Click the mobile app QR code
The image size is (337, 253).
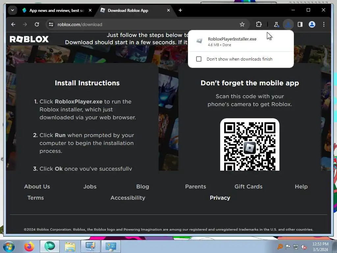250,145
